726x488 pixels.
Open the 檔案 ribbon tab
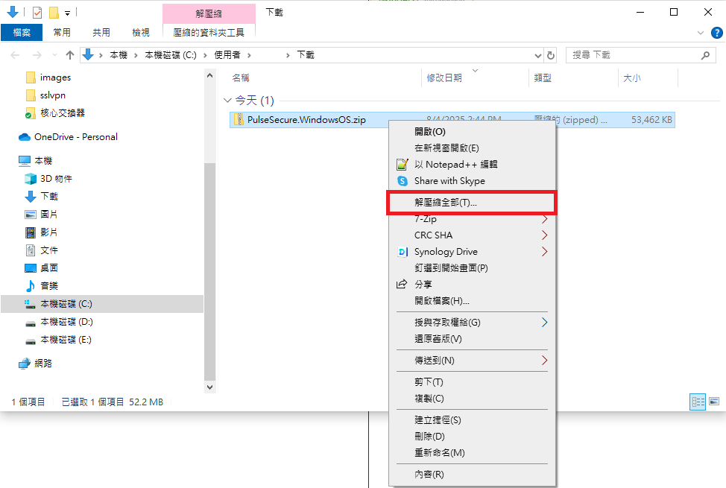coord(22,33)
